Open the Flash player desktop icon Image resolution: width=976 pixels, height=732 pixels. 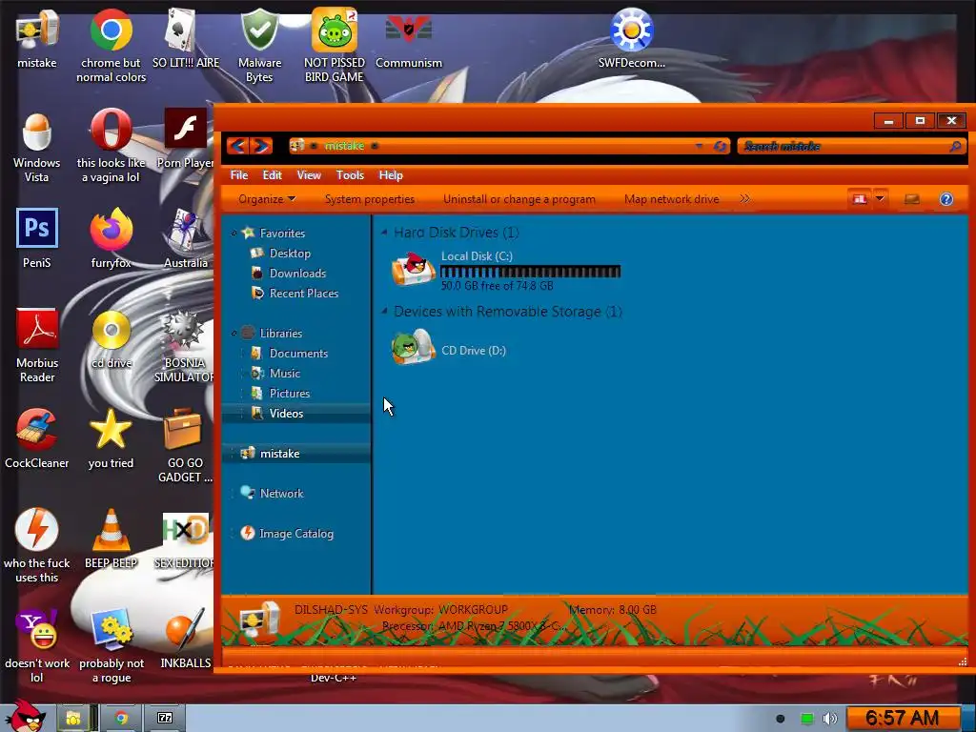(x=186, y=129)
